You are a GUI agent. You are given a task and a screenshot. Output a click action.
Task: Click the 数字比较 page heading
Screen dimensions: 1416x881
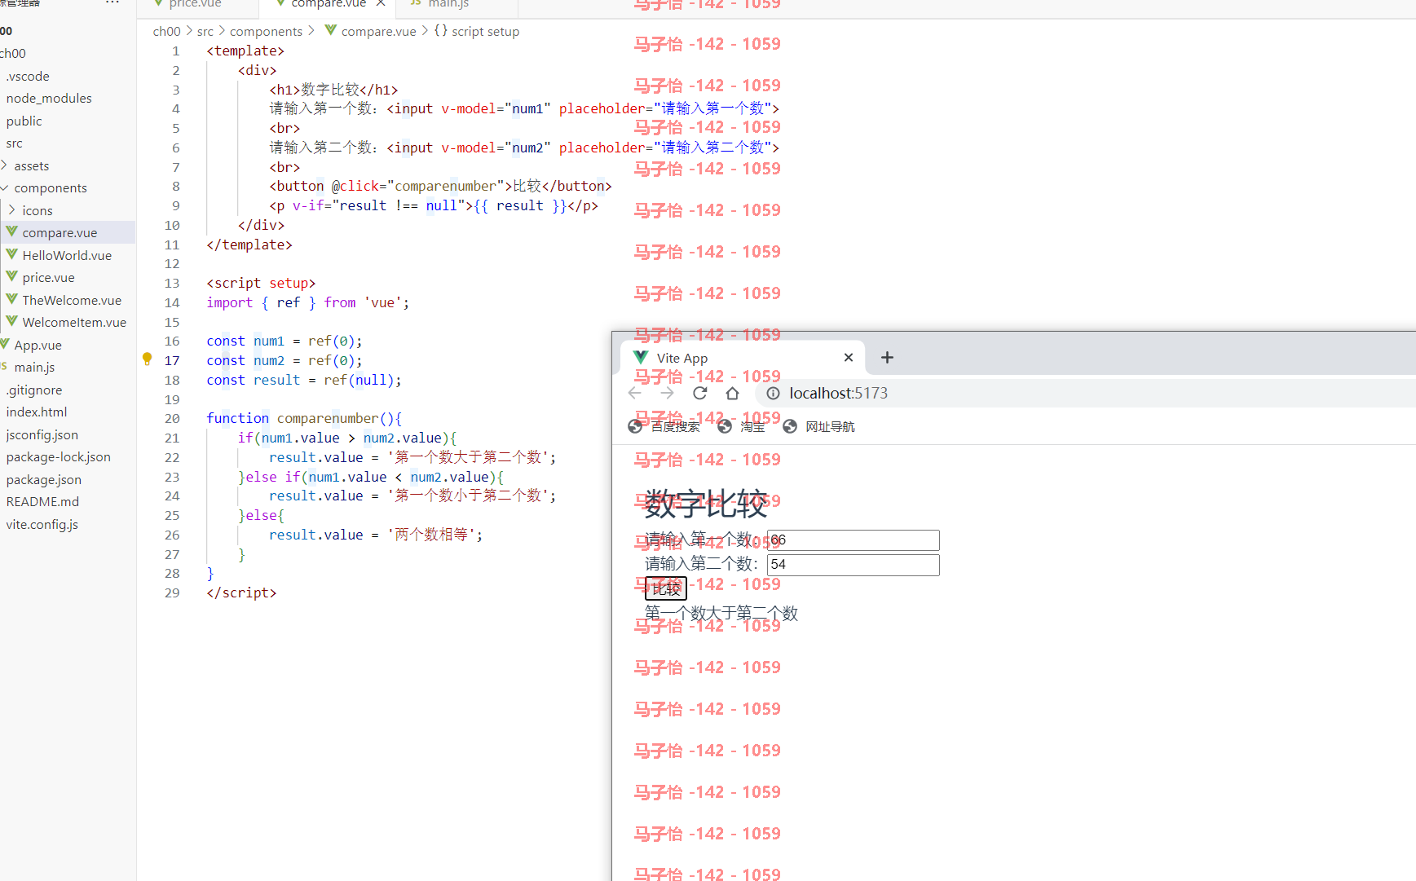coord(706,504)
